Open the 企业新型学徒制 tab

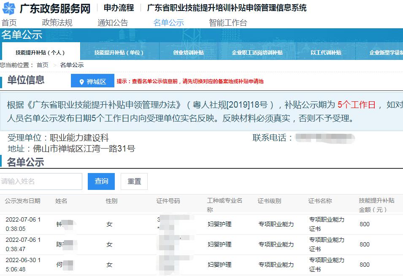click(386, 51)
